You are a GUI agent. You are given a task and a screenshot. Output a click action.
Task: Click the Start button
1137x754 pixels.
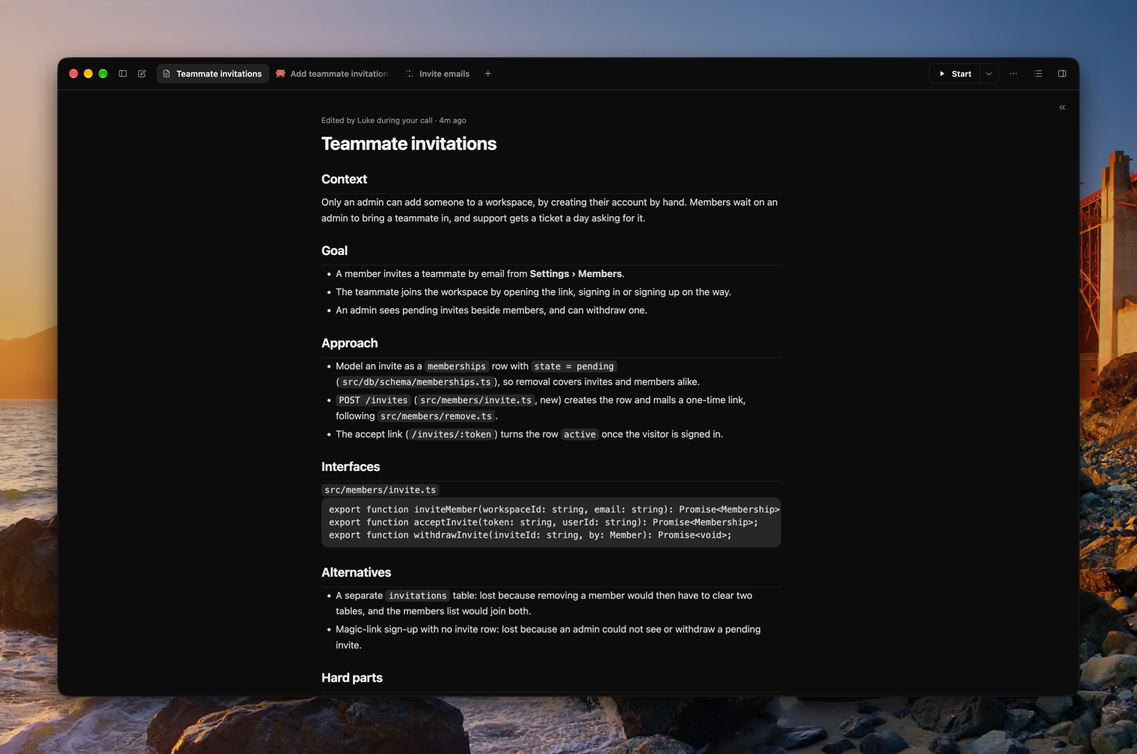click(955, 73)
